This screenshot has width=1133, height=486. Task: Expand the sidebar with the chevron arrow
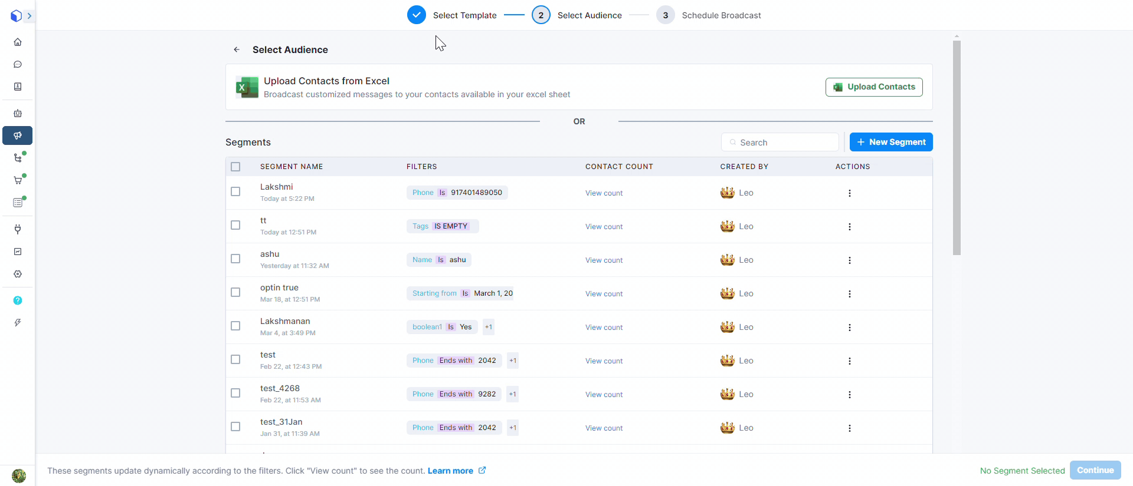point(29,16)
